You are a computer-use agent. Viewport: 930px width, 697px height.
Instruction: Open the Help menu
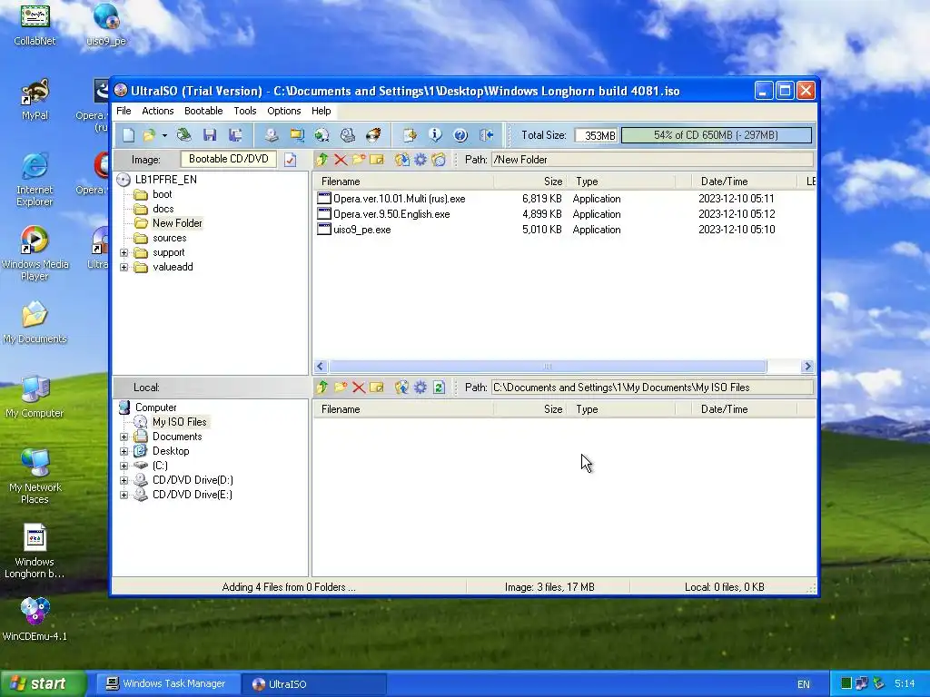click(x=322, y=111)
